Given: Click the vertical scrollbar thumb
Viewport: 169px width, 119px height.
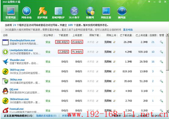Looking at the screenshot, I should [x=167, y=54].
